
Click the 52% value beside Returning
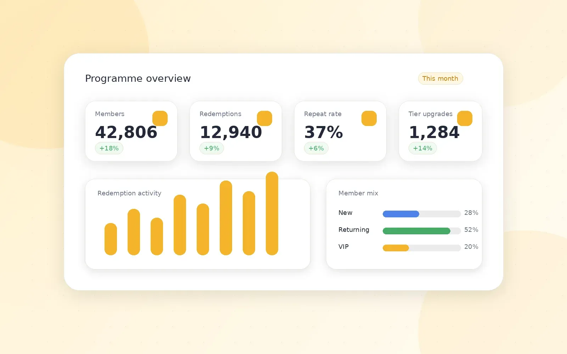[x=471, y=230]
